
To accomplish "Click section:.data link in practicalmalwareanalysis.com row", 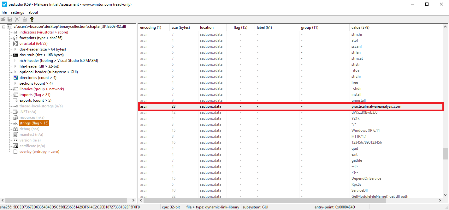I will tap(210, 106).
